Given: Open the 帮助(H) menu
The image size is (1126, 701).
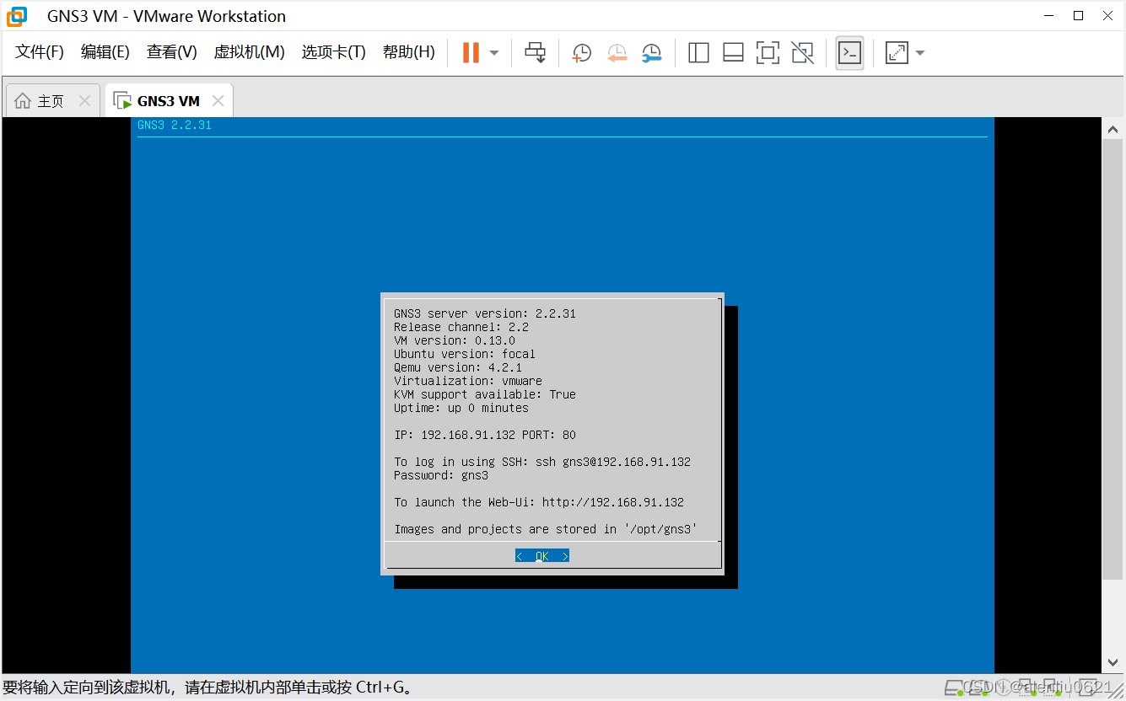Looking at the screenshot, I should (x=409, y=52).
